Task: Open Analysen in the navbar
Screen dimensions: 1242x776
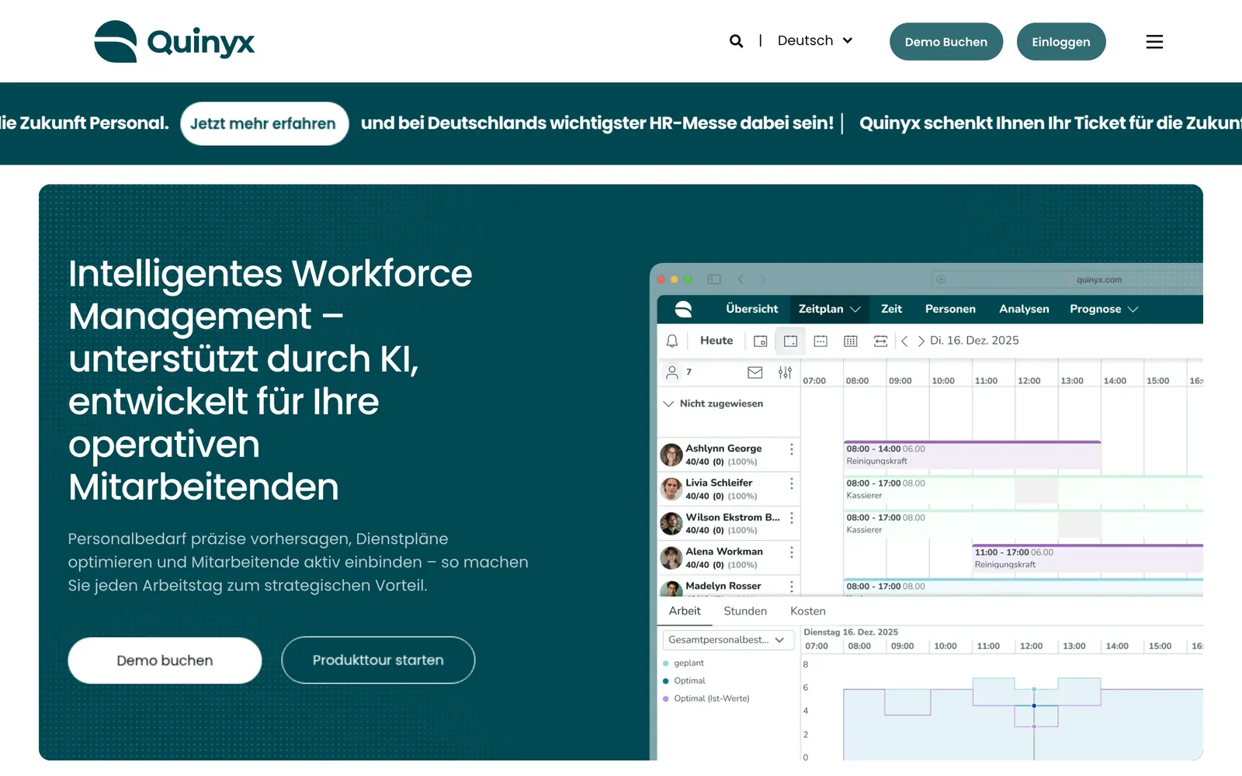Action: (1024, 309)
